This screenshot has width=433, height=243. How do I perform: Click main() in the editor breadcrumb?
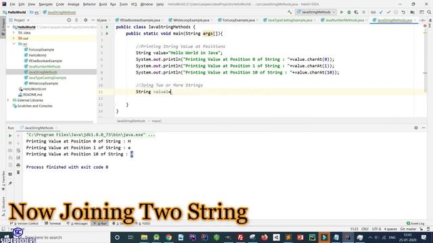156,121
